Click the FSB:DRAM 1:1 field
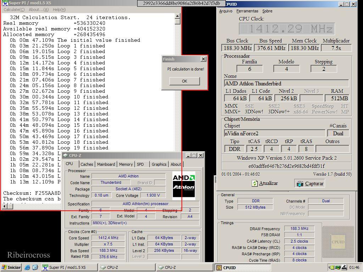 coord(299,235)
